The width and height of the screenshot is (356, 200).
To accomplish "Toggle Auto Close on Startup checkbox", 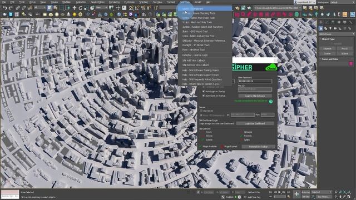I will (204, 96).
